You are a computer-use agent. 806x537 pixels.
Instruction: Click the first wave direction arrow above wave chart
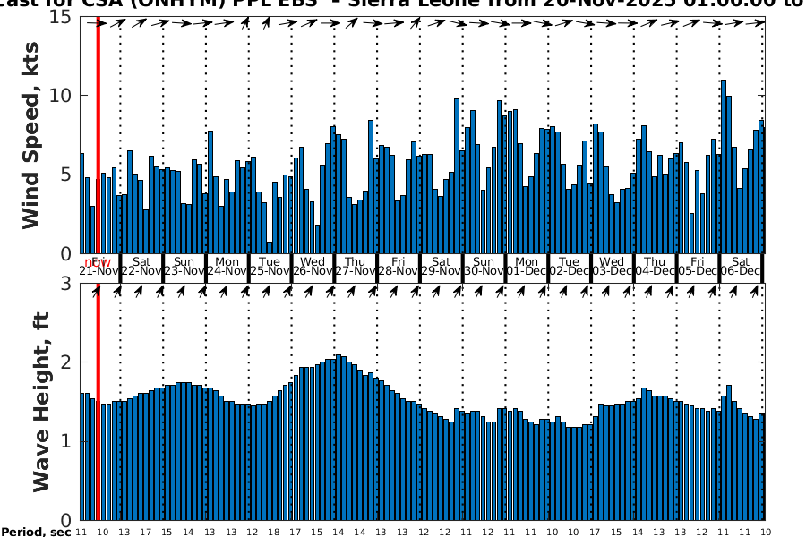coord(97,290)
